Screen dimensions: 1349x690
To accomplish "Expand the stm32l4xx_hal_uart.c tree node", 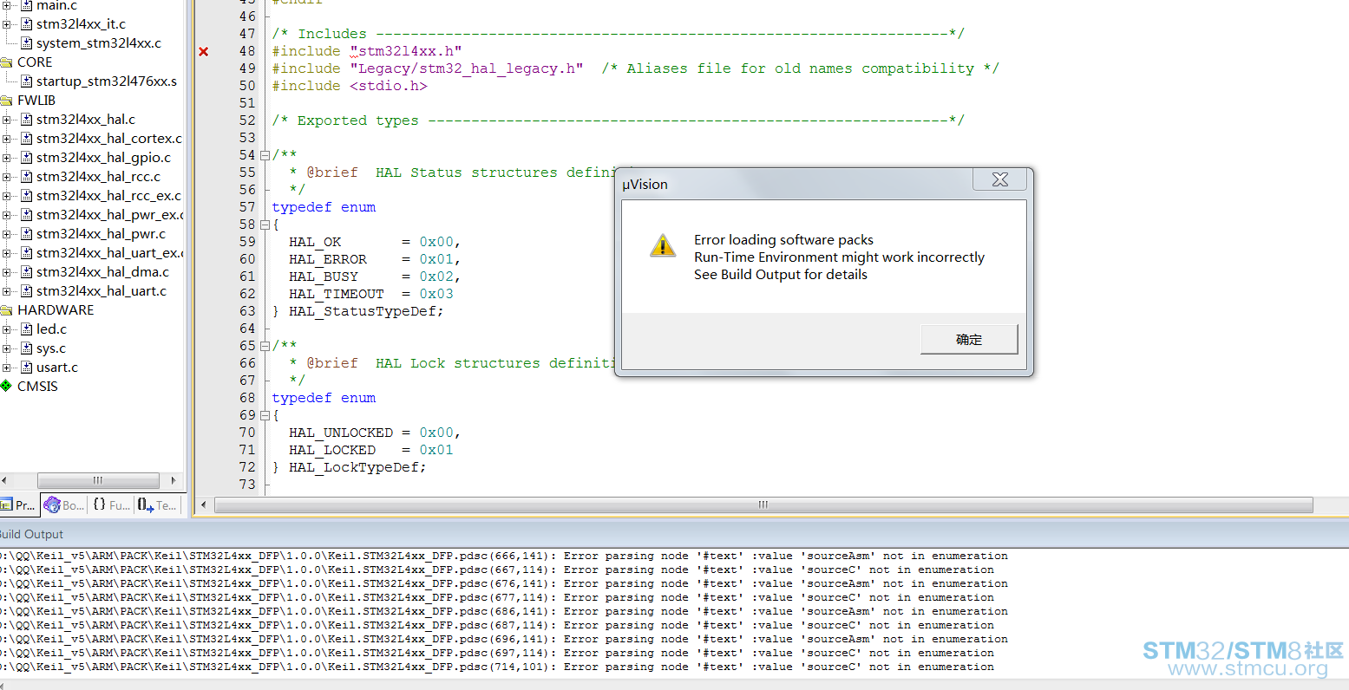I will (x=7, y=291).
